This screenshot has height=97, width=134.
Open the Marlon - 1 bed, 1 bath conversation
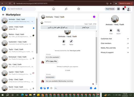click(x=18, y=36)
